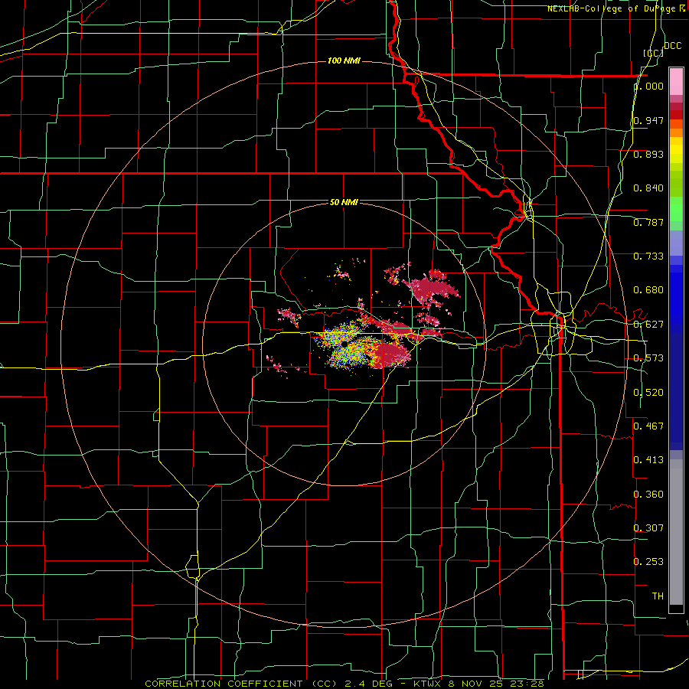This screenshot has height=689, width=689.
Task: Click the 0.893 legend value
Action: pos(648,154)
